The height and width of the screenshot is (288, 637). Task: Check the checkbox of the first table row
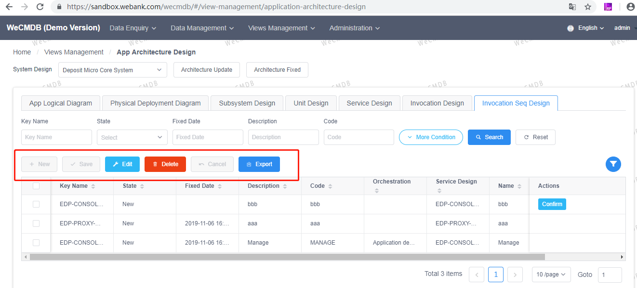[36, 204]
